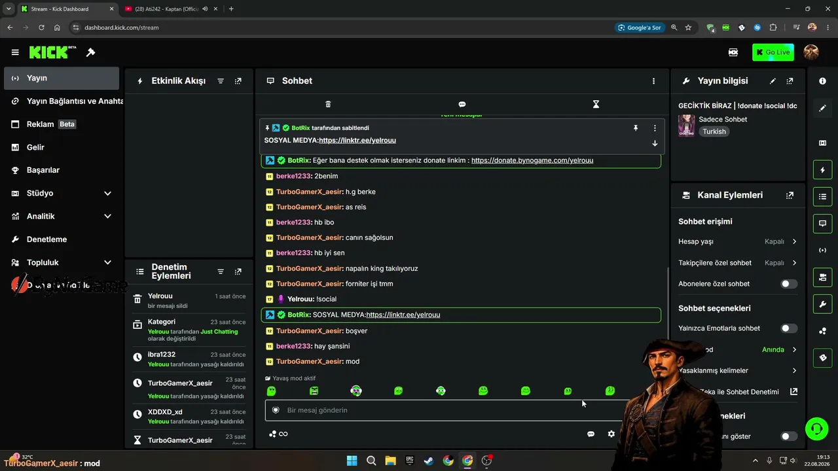
Task: Select the Turkish language tag
Action: [714, 131]
